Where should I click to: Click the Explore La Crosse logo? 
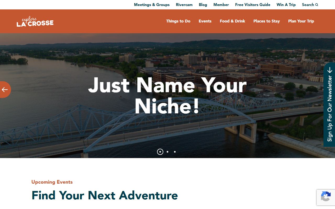pyautogui.click(x=35, y=21)
